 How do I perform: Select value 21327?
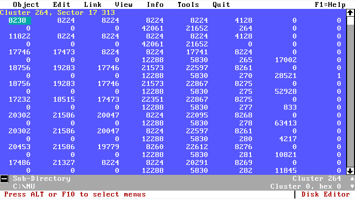(64, 162)
